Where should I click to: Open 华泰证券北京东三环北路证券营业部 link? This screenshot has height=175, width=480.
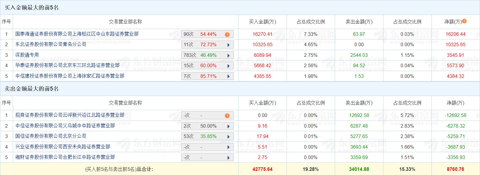point(68,65)
